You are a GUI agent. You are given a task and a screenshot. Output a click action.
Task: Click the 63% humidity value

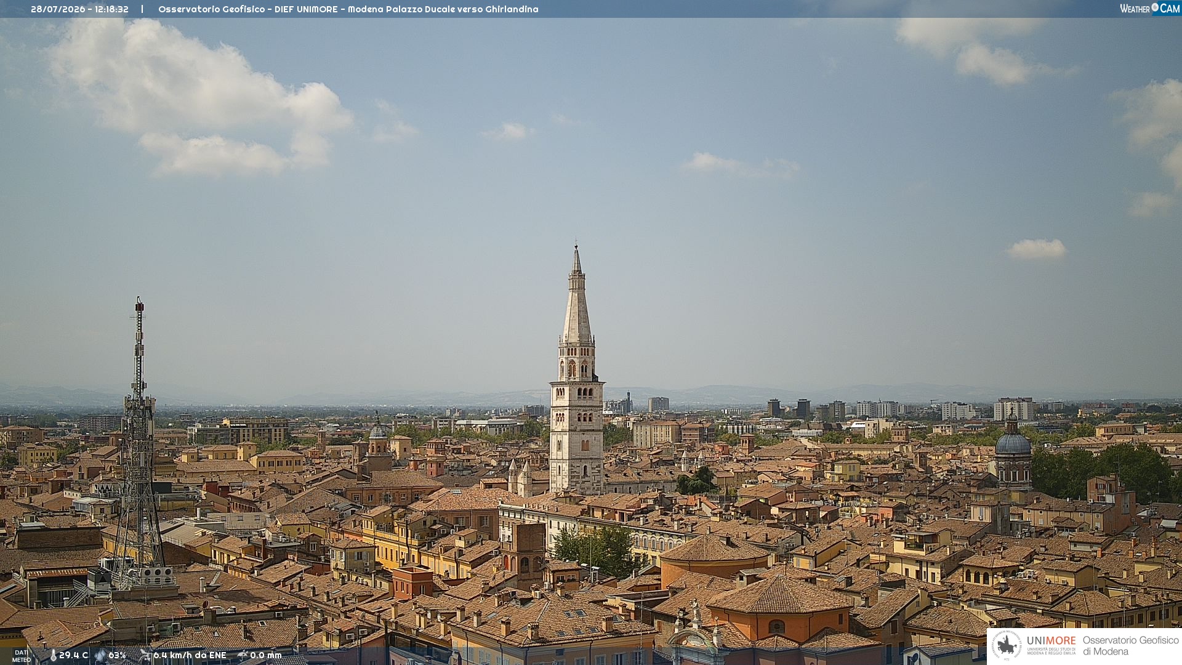pos(117,655)
